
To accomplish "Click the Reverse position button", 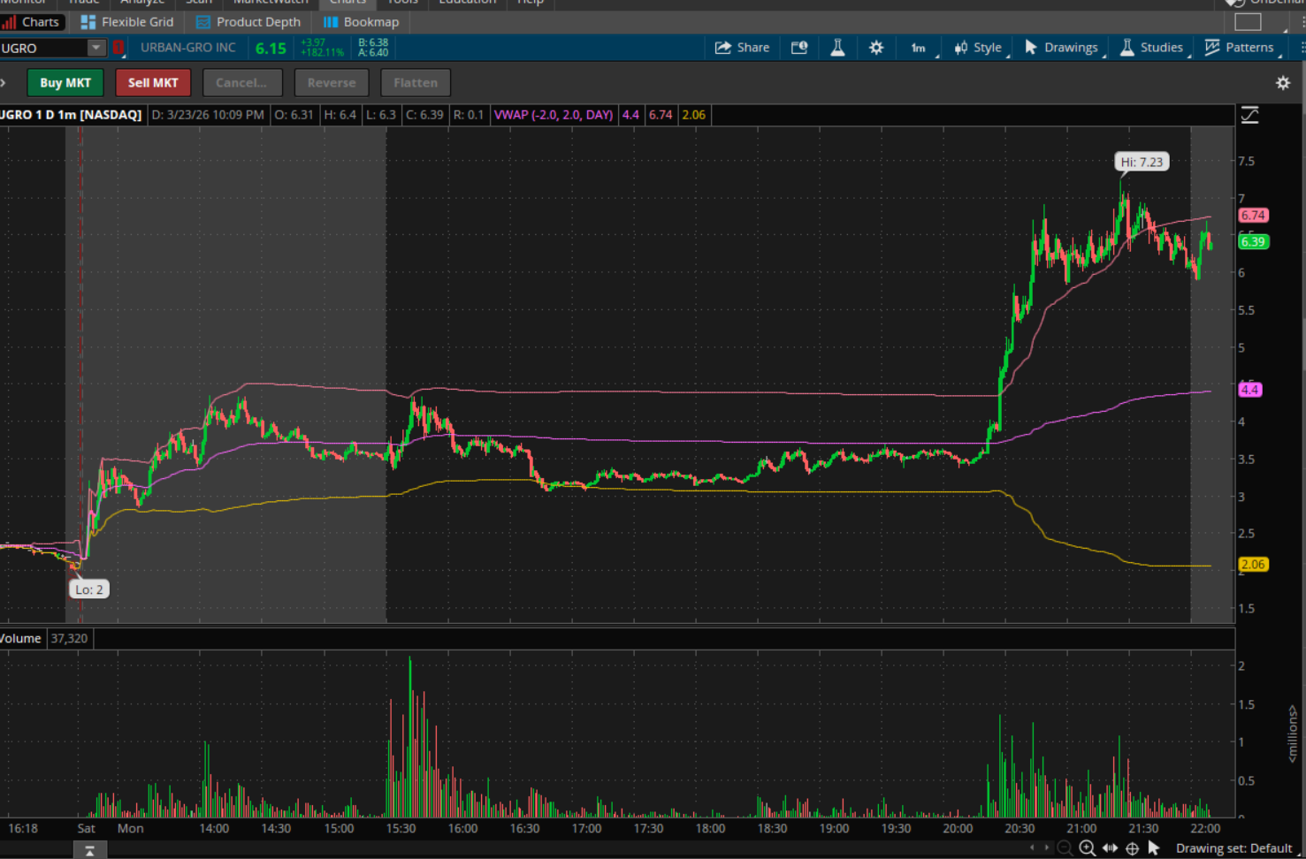I will (x=332, y=83).
